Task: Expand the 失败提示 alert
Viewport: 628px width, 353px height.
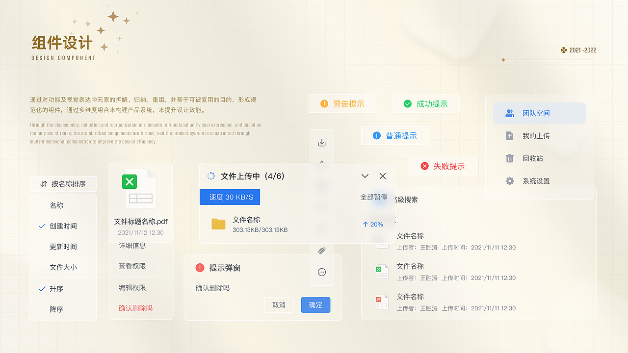Action: [x=443, y=166]
